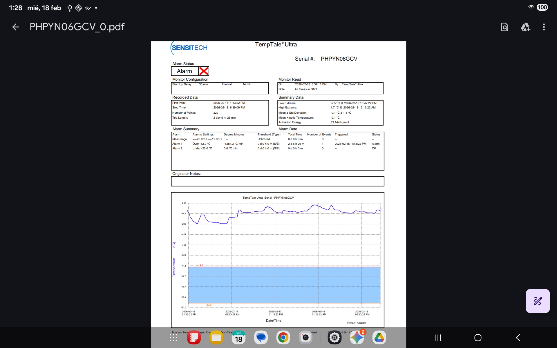Launch the Messages app in taskbar
Viewport: 557px width, 348px height.
pos(261,338)
